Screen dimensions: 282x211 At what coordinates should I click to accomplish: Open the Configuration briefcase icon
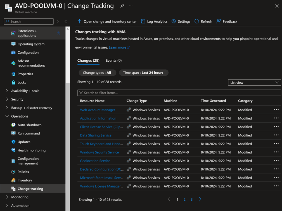pyautogui.click(x=13, y=52)
